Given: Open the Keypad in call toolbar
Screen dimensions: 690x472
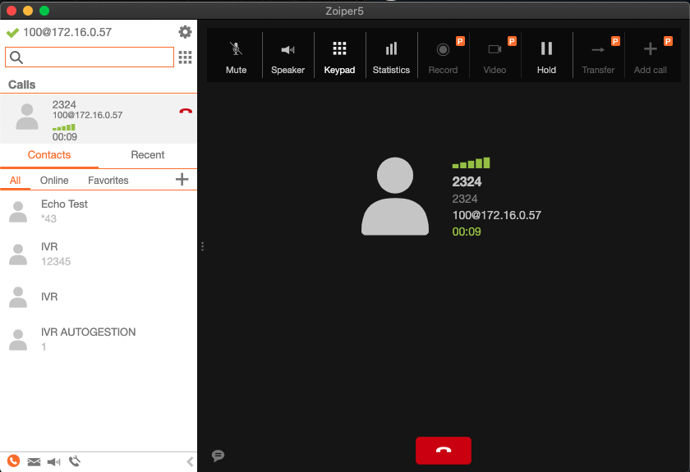Looking at the screenshot, I should coord(339,57).
